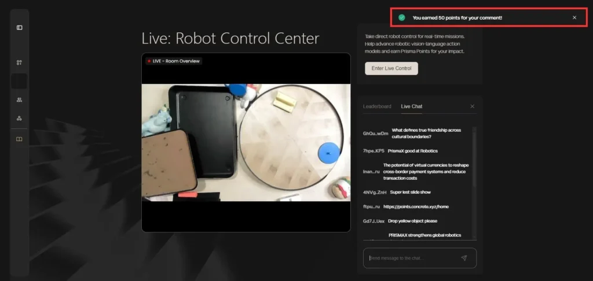Click the green success checkmark in notification
593x281 pixels.
click(x=402, y=18)
